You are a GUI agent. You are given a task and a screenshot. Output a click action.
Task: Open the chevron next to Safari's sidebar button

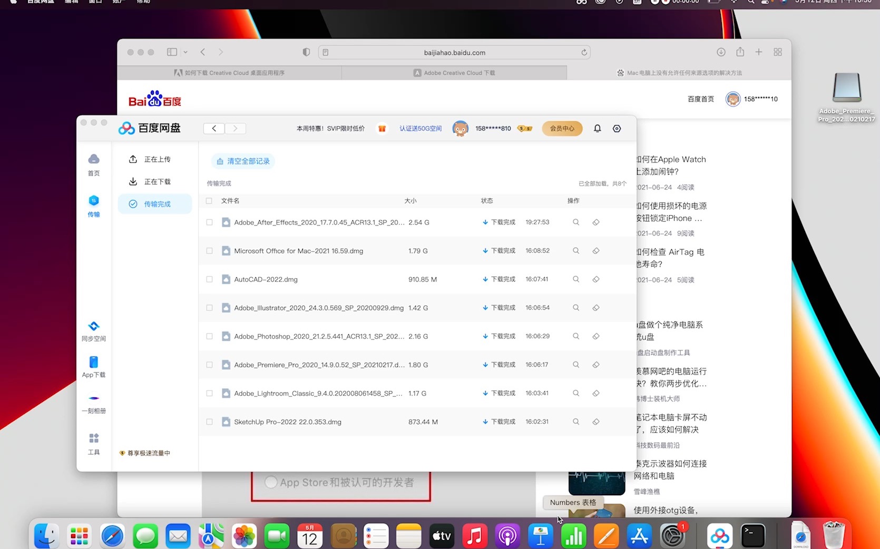point(185,52)
